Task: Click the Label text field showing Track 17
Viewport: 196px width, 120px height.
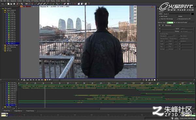Action: click(177, 14)
